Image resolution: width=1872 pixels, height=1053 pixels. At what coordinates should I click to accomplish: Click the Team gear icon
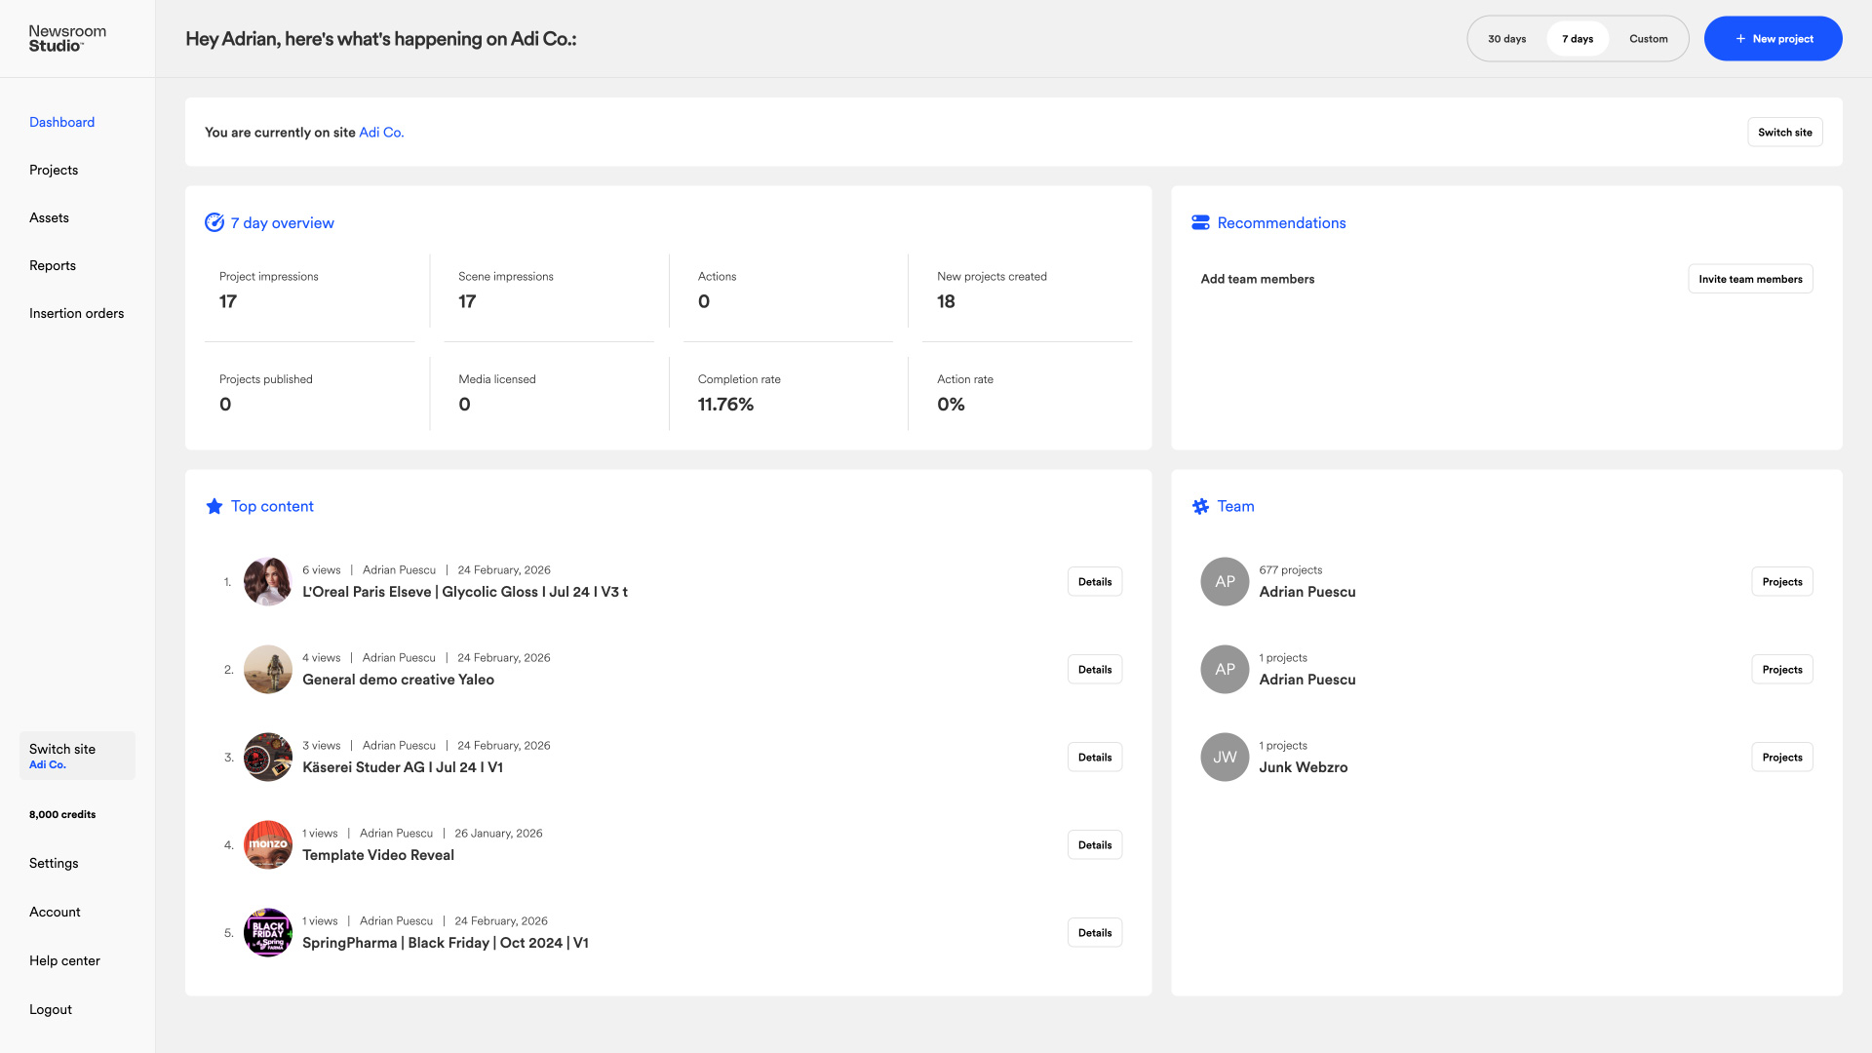click(1200, 506)
